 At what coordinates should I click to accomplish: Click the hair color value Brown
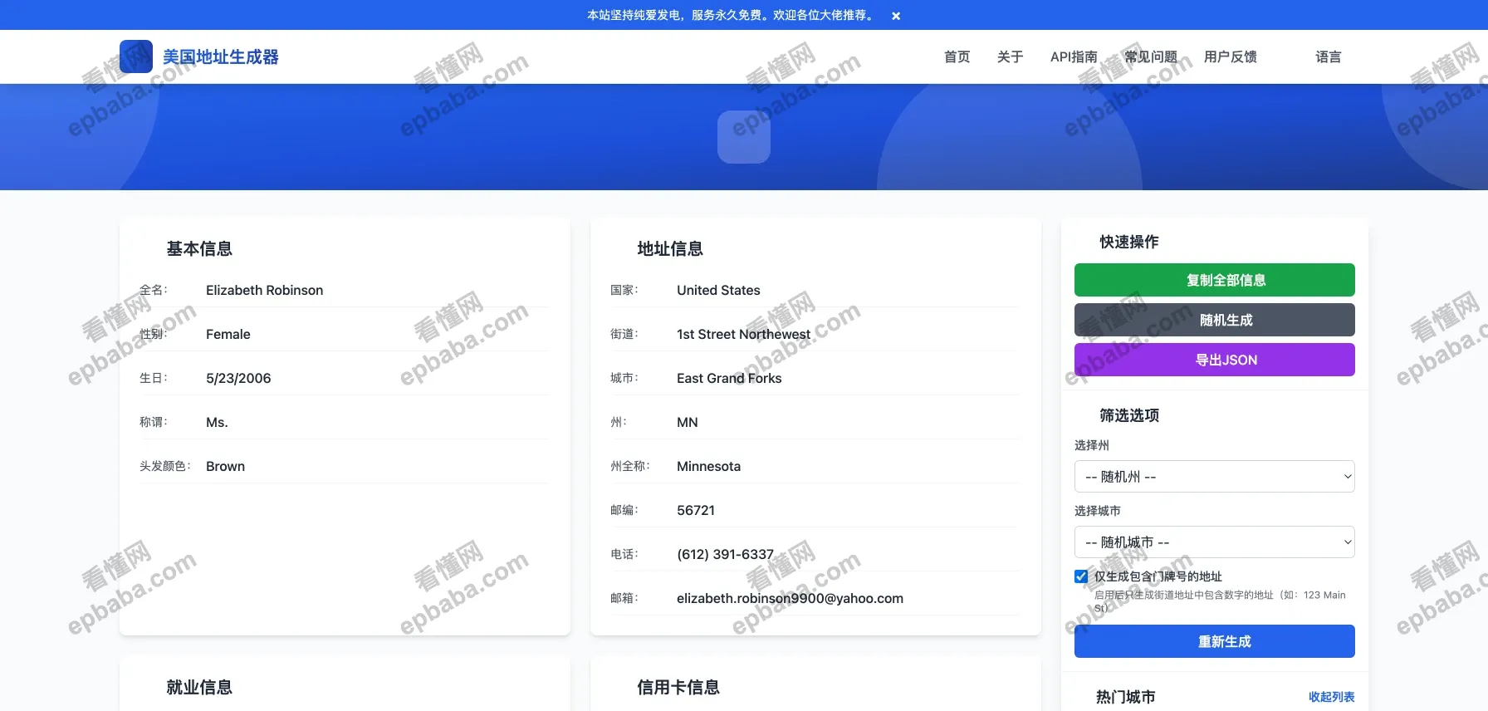[226, 466]
